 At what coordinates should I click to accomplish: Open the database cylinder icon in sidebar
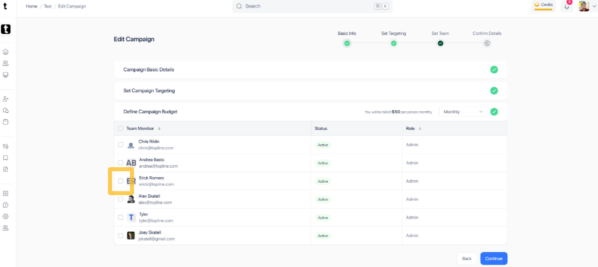(5, 122)
